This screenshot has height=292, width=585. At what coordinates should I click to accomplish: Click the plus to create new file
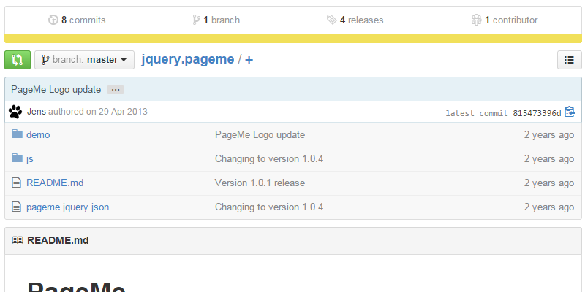point(249,60)
